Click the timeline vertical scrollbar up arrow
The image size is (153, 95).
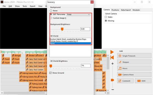[108, 55]
